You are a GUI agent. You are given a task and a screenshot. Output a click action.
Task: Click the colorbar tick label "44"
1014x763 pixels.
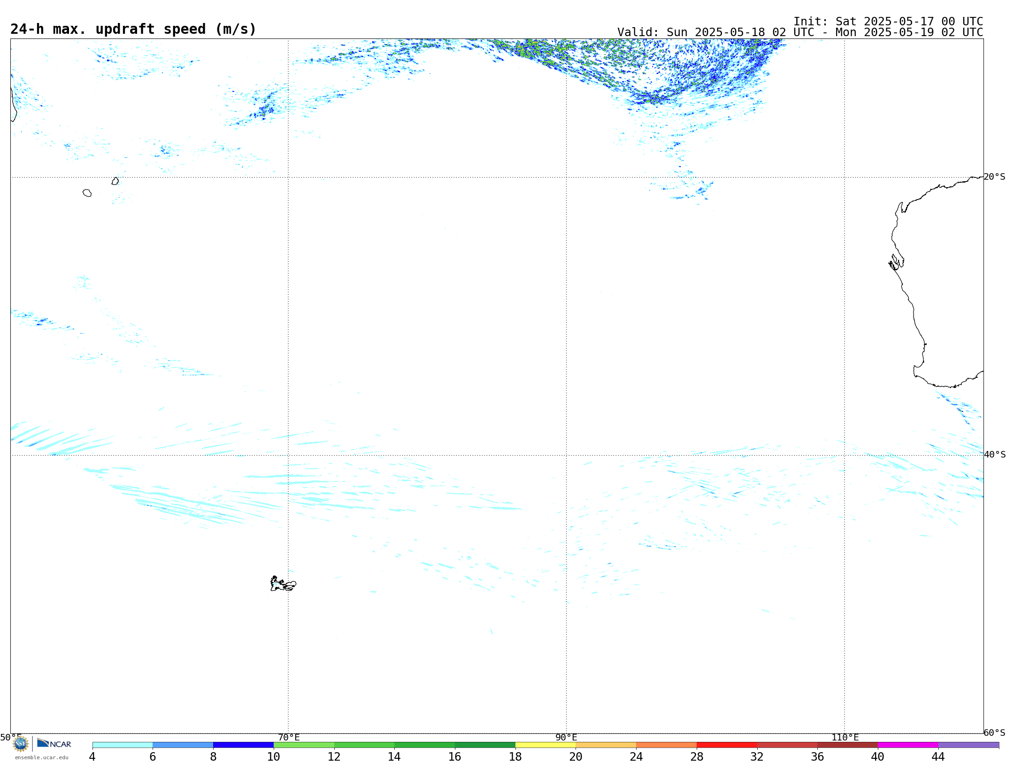(938, 756)
